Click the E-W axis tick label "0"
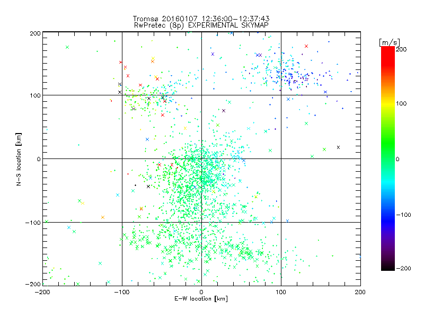Viewport: 424px width, 318px height. [201, 292]
